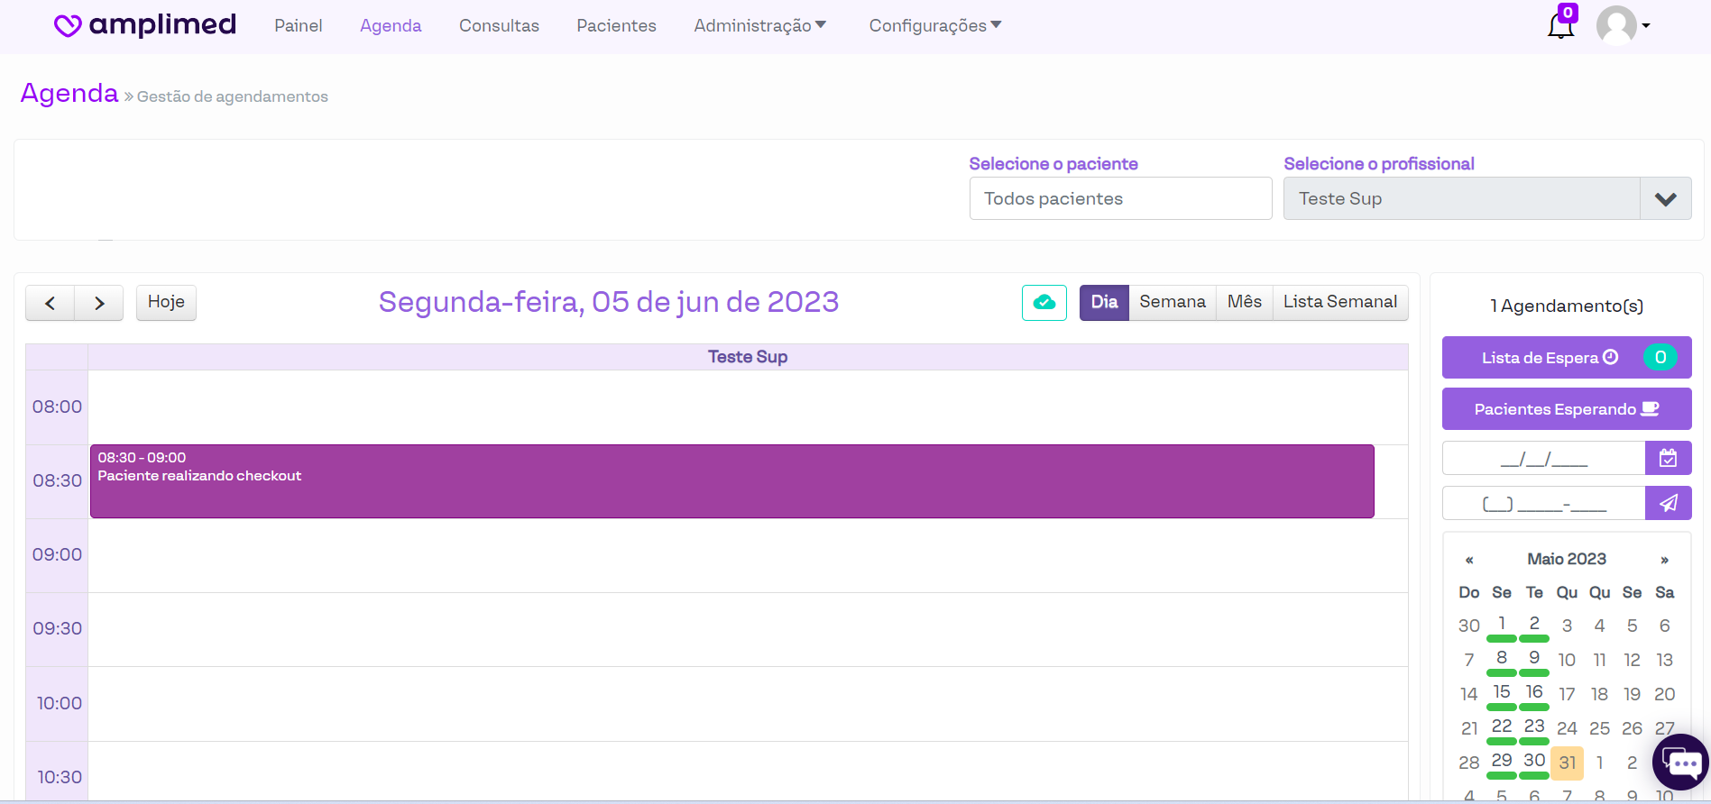Go to the Consultas page
1711x804 pixels.
[499, 25]
